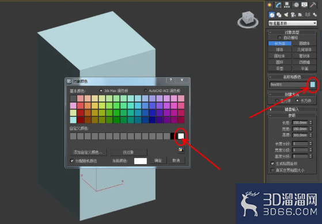Click the 几何球体 button
322x224 pixels.
pos(304,50)
